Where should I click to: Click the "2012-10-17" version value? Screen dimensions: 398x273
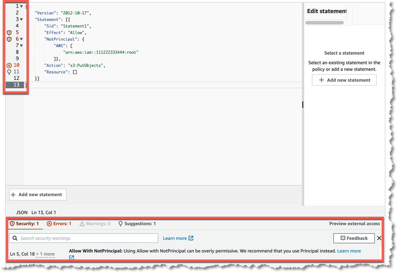coord(76,13)
